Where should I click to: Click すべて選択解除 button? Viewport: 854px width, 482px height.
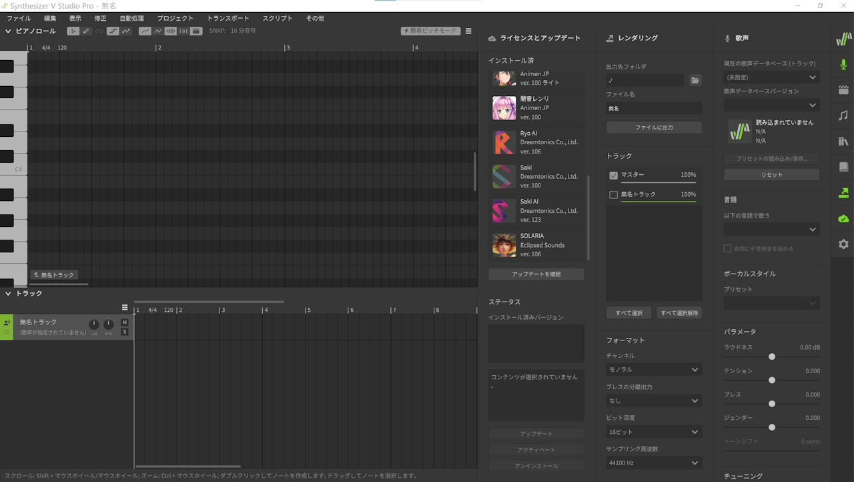pos(679,313)
